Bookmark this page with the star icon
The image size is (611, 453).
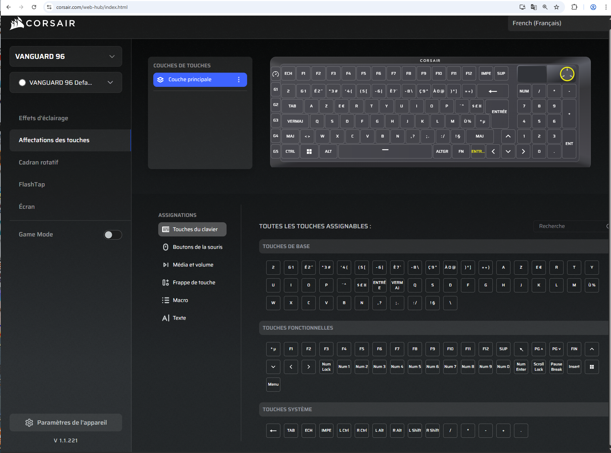click(556, 7)
